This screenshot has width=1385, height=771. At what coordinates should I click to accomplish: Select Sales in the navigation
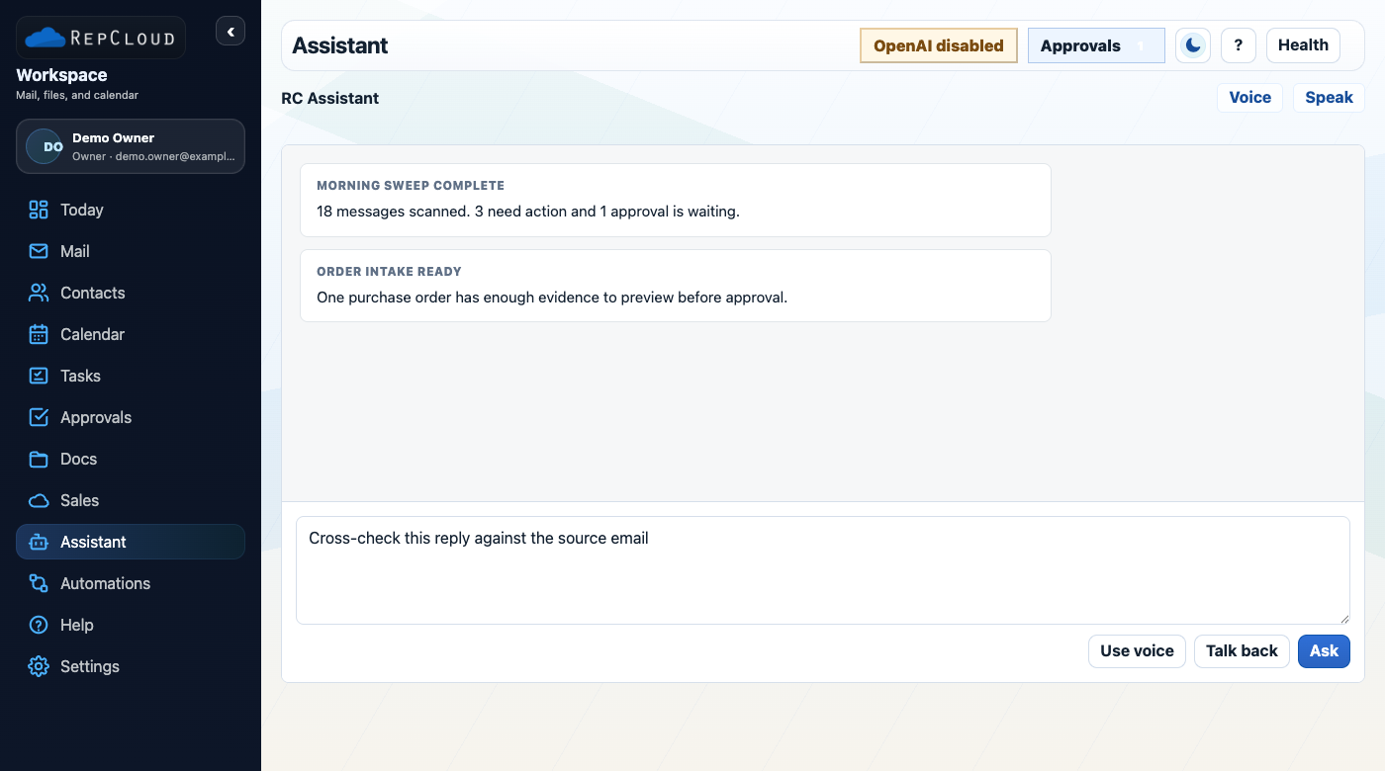pyautogui.click(x=131, y=500)
